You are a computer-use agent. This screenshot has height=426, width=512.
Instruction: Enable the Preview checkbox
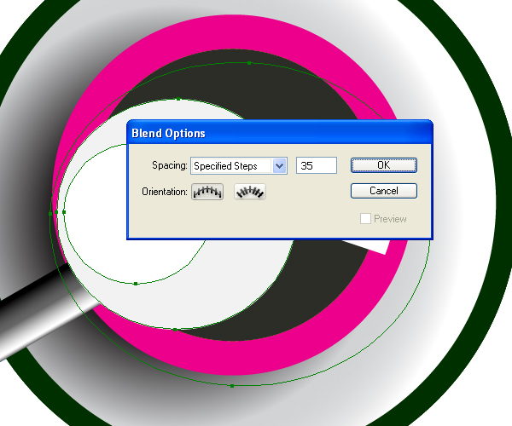tap(365, 218)
